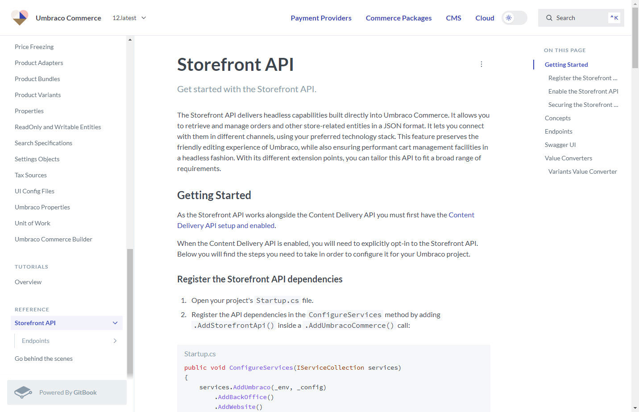Screen dimensions: 639x412
Task: Click the search magnifier icon
Action: [549, 18]
